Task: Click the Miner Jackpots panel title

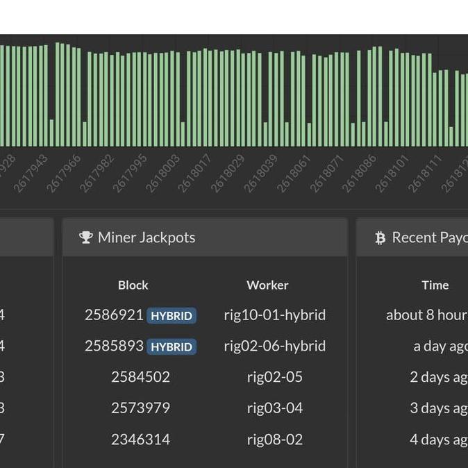Action: pos(147,237)
